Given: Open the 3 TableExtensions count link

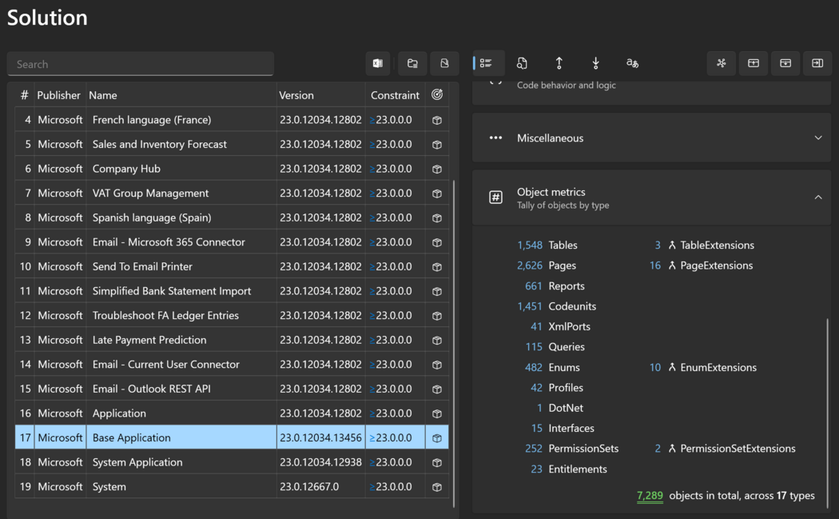Looking at the screenshot, I should [658, 245].
